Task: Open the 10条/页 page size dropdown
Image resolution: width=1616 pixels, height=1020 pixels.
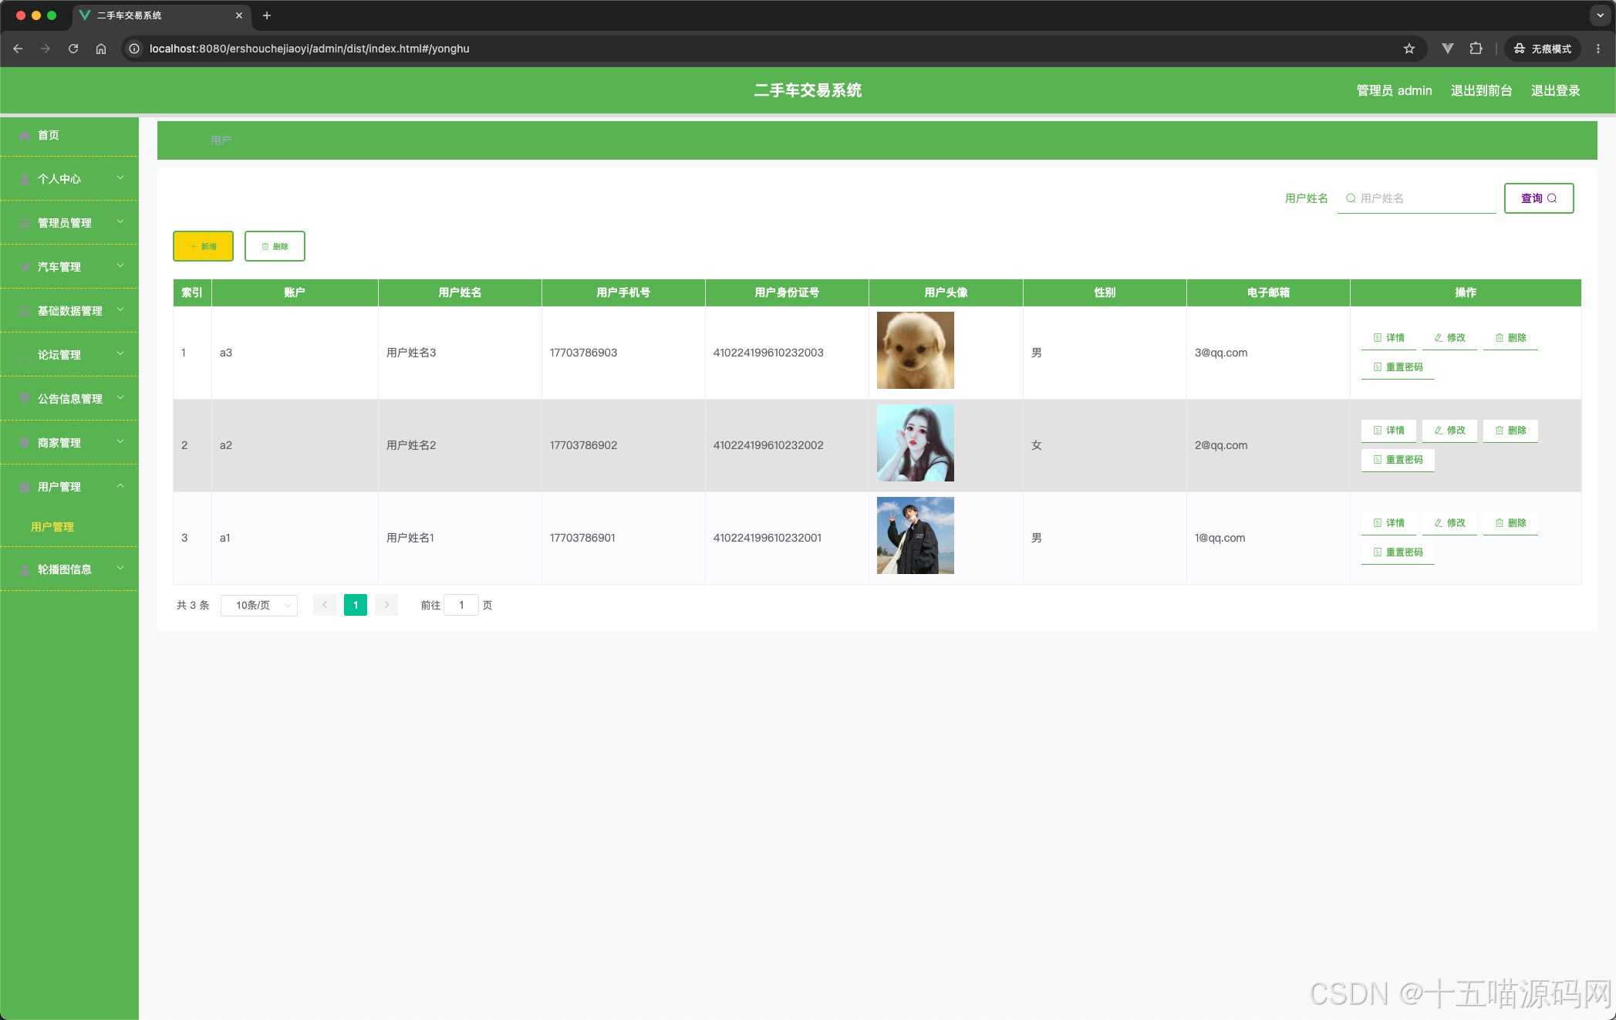Action: (259, 606)
